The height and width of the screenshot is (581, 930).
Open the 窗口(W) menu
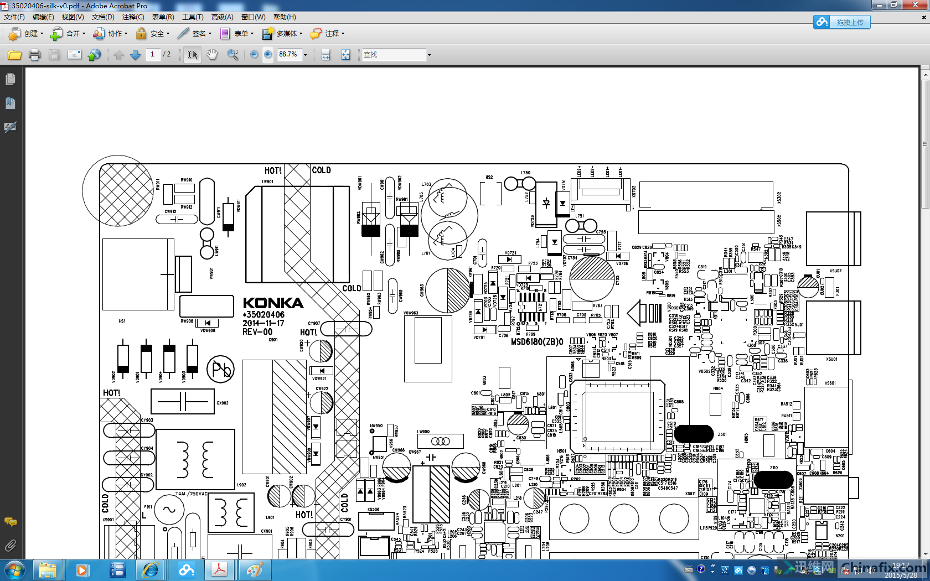[x=253, y=17]
